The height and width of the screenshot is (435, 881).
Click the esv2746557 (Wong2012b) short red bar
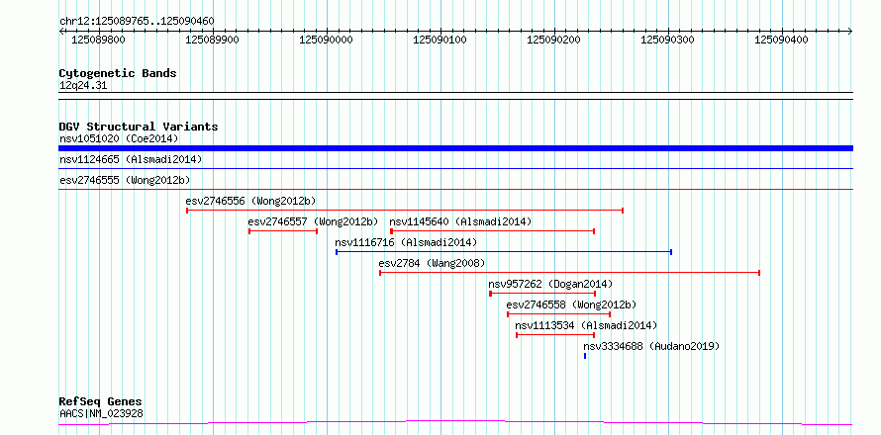[283, 230]
